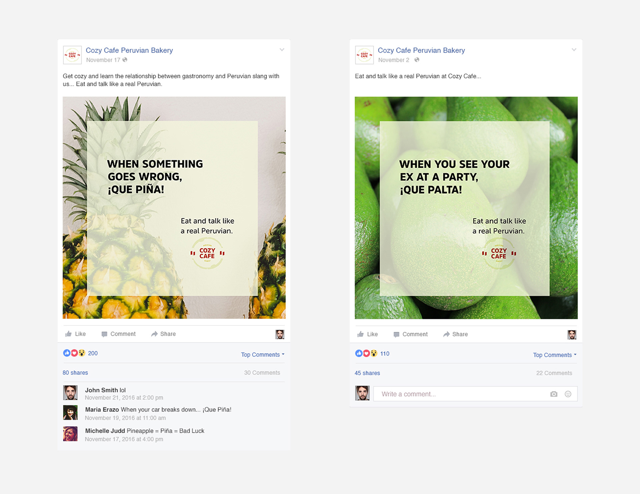This screenshot has height=494, width=640.
Task: Open Michelle Judd's profile picture
Action: tap(70, 434)
